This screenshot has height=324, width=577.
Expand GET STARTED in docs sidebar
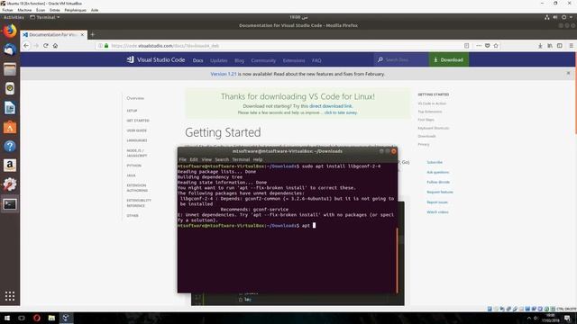point(138,121)
